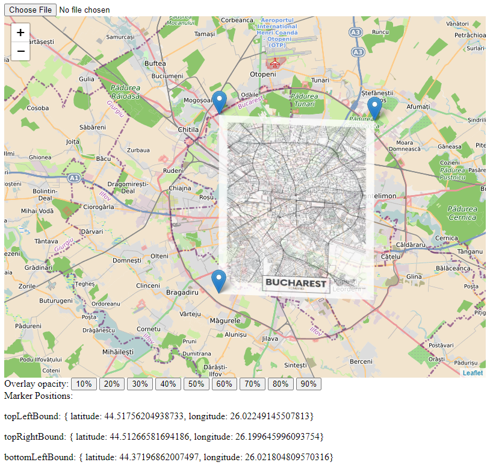Click the zoom out minus button

(20, 52)
